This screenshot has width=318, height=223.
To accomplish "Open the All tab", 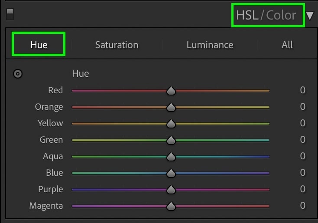I will point(287,45).
